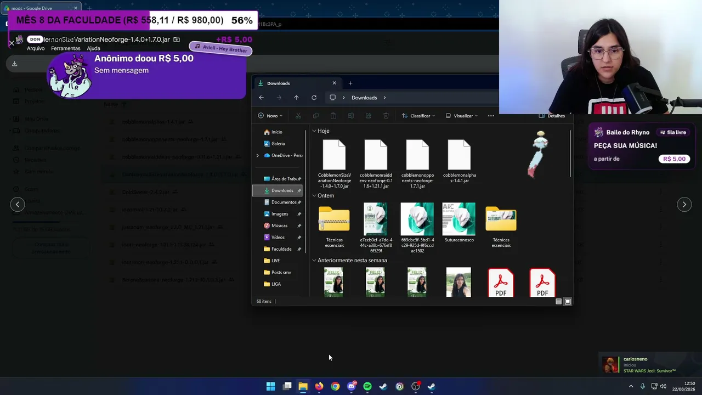Close the Google Drive file preview
This screenshot has height=395, width=702.
[x=12, y=42]
